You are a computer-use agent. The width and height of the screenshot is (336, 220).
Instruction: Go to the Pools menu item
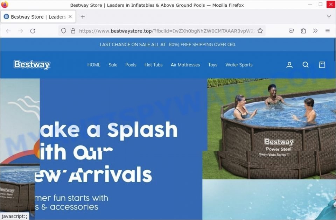point(131,65)
